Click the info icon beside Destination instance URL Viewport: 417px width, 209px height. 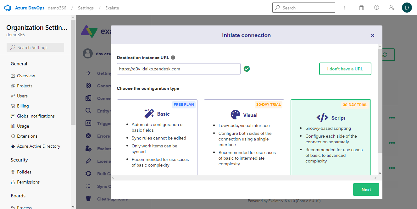[173, 58]
